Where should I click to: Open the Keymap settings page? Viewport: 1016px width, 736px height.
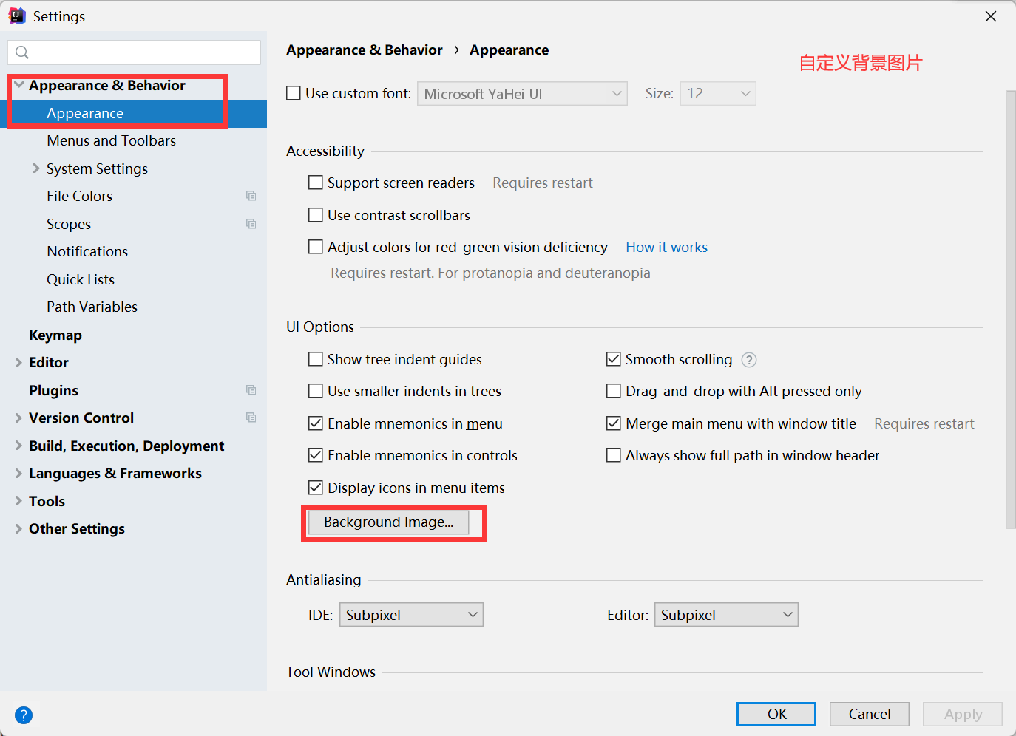point(55,335)
